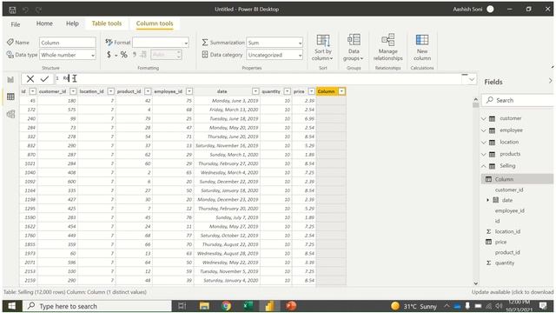Apply percentage format icon

[x=123, y=55]
